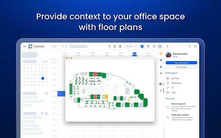Click the Calendar search icon
Screen dimensions: 221x138
pyautogui.click(x=110, y=46)
